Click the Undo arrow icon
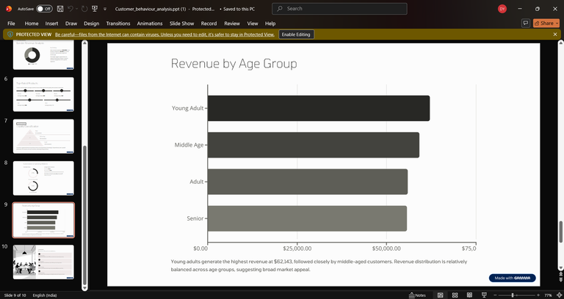This screenshot has height=299, width=564. coord(70,9)
